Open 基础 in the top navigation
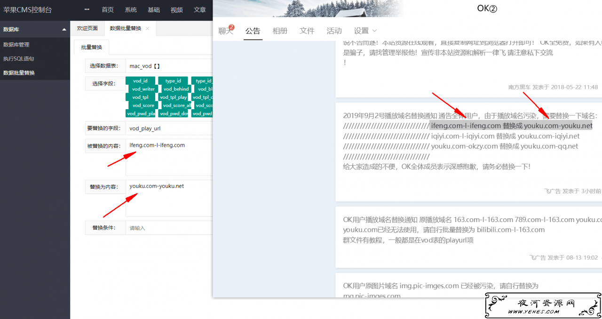Screen dimensions: 602x319 (154, 9)
